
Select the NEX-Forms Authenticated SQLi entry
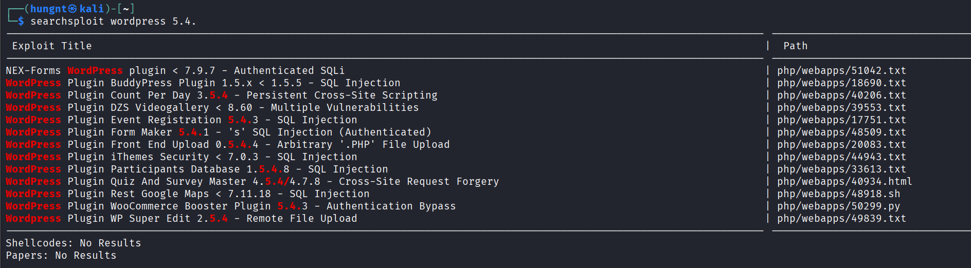pyautogui.click(x=175, y=70)
